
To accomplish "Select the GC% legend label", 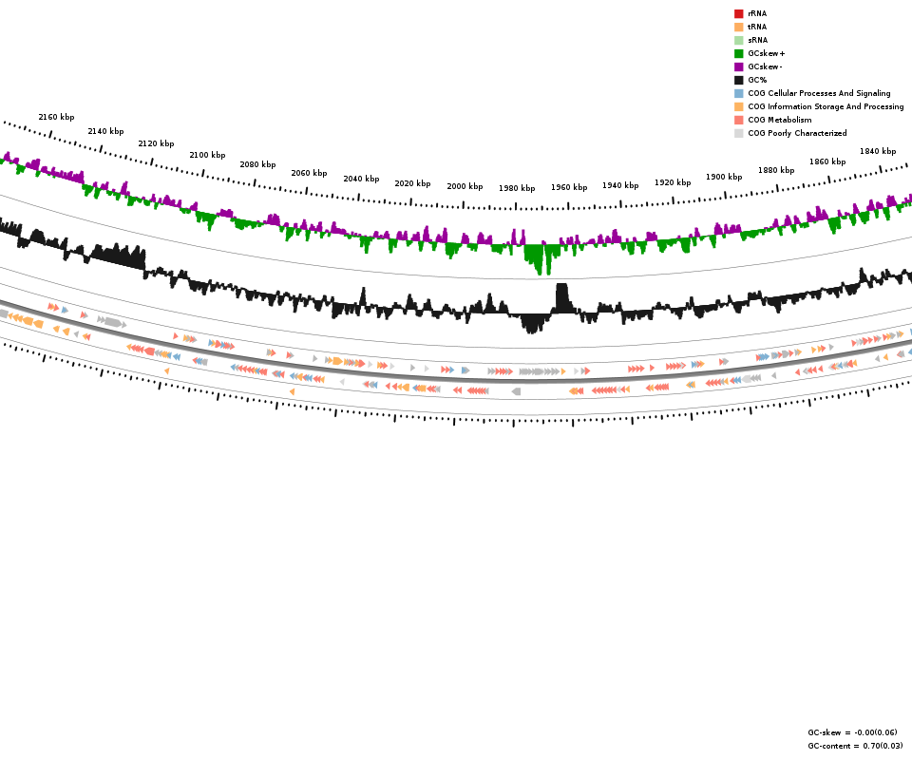I will tap(757, 80).
